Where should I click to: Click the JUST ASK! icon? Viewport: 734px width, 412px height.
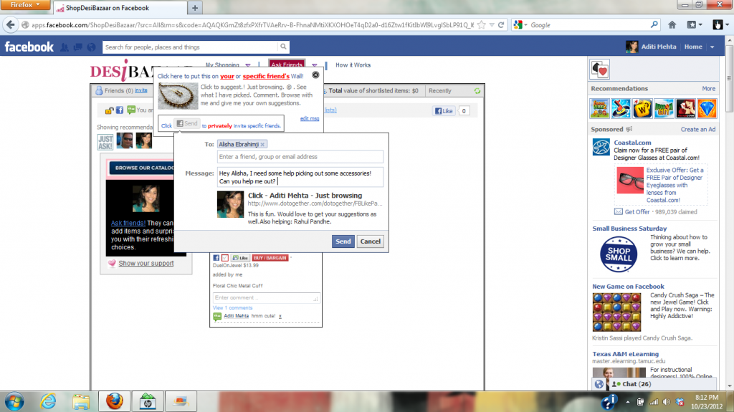[105, 142]
